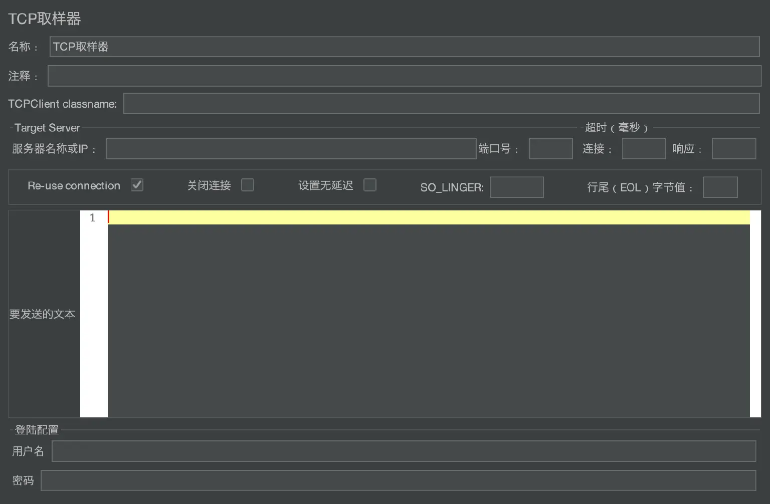
Task: Click line number 1 in editor gutter
Action: (93, 218)
